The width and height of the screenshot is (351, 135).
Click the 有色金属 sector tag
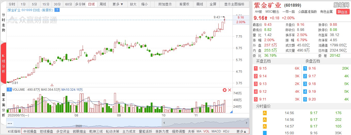coord(326,12)
